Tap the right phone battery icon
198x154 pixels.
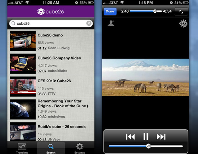click(x=186, y=2)
